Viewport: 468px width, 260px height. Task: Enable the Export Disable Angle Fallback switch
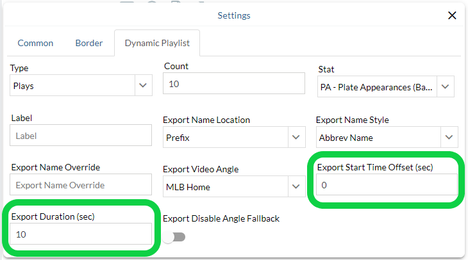tap(174, 237)
